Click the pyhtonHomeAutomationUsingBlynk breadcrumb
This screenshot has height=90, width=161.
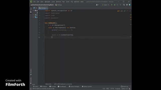[42, 5]
